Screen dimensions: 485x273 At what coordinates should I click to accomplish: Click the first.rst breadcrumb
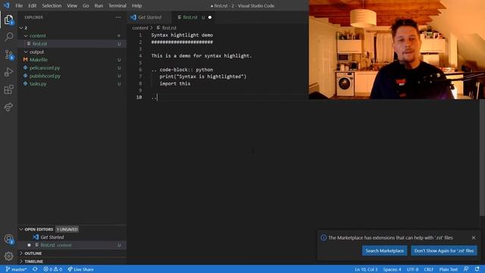167,28
